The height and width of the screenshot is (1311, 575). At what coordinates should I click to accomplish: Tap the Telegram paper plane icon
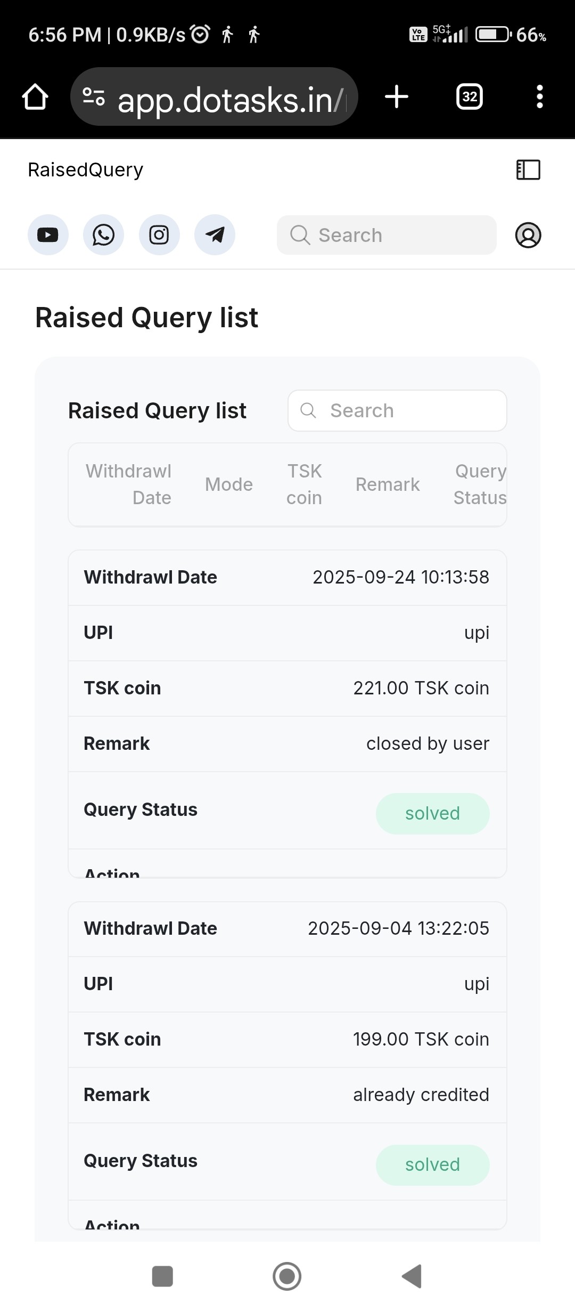(x=215, y=235)
